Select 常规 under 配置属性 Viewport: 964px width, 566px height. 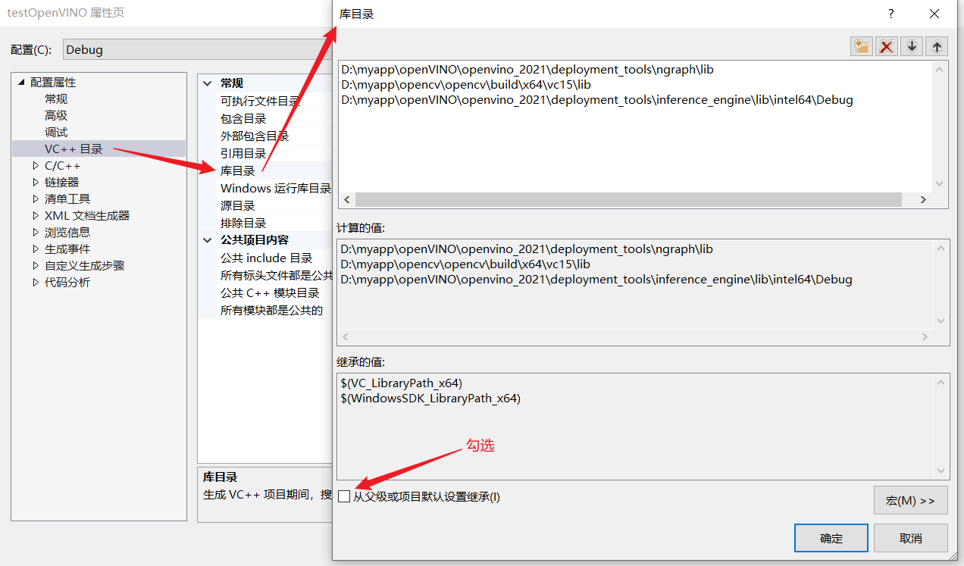56,99
